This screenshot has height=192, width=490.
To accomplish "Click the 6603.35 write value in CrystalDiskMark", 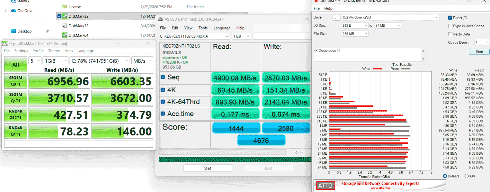I will click(122, 81).
